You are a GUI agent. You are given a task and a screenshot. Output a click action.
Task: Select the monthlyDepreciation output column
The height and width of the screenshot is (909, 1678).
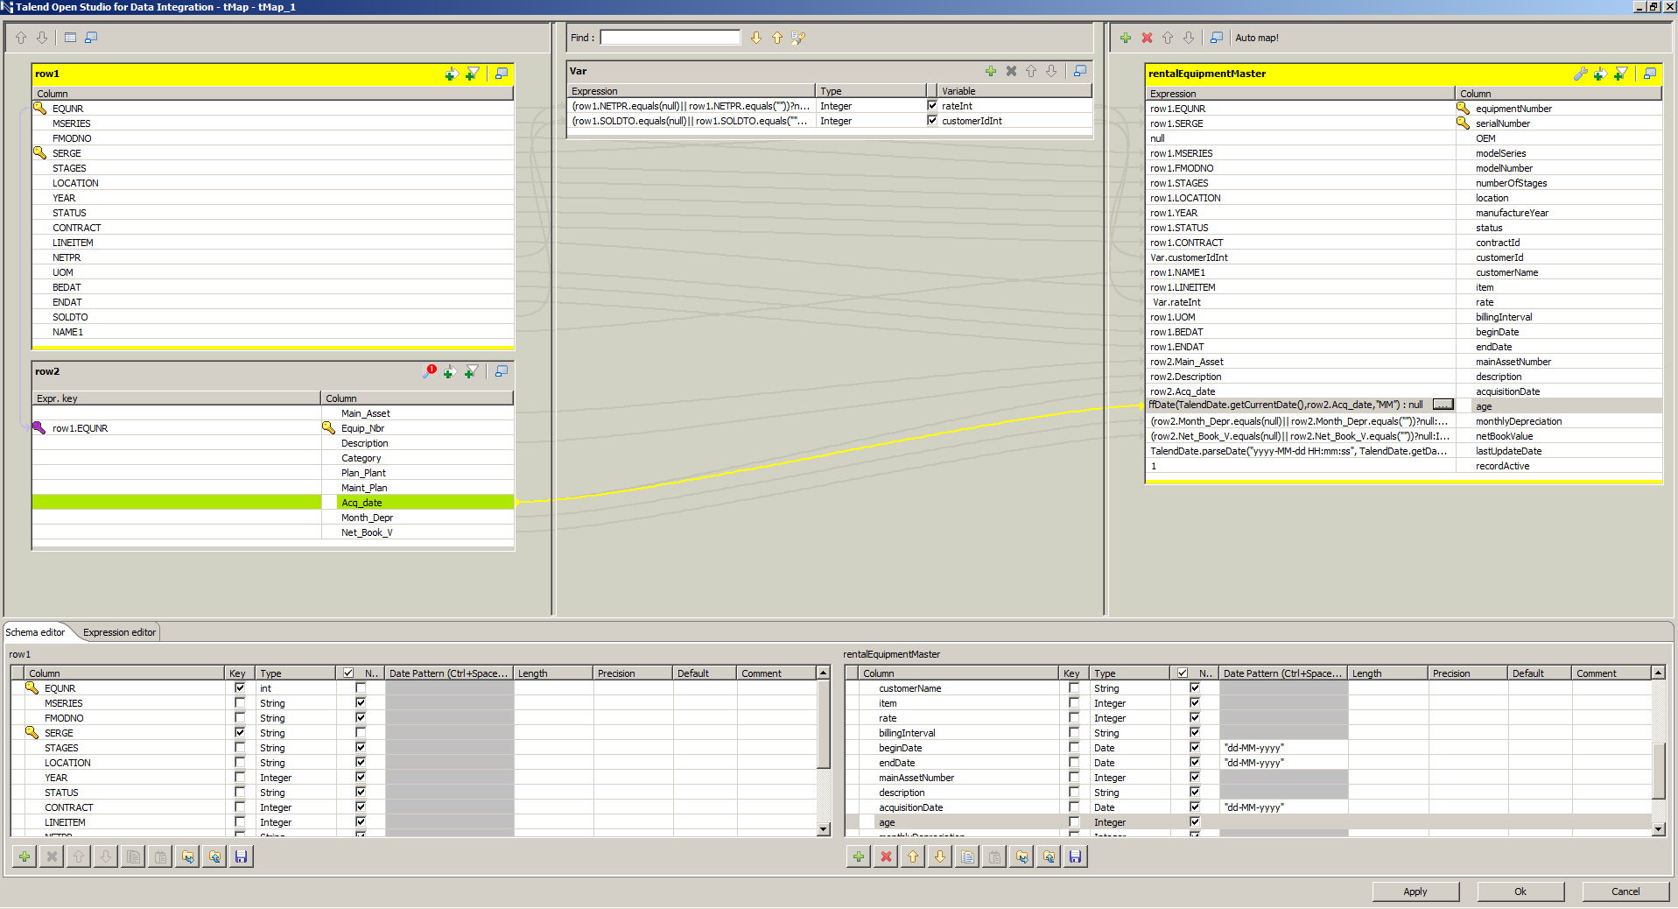click(1519, 421)
